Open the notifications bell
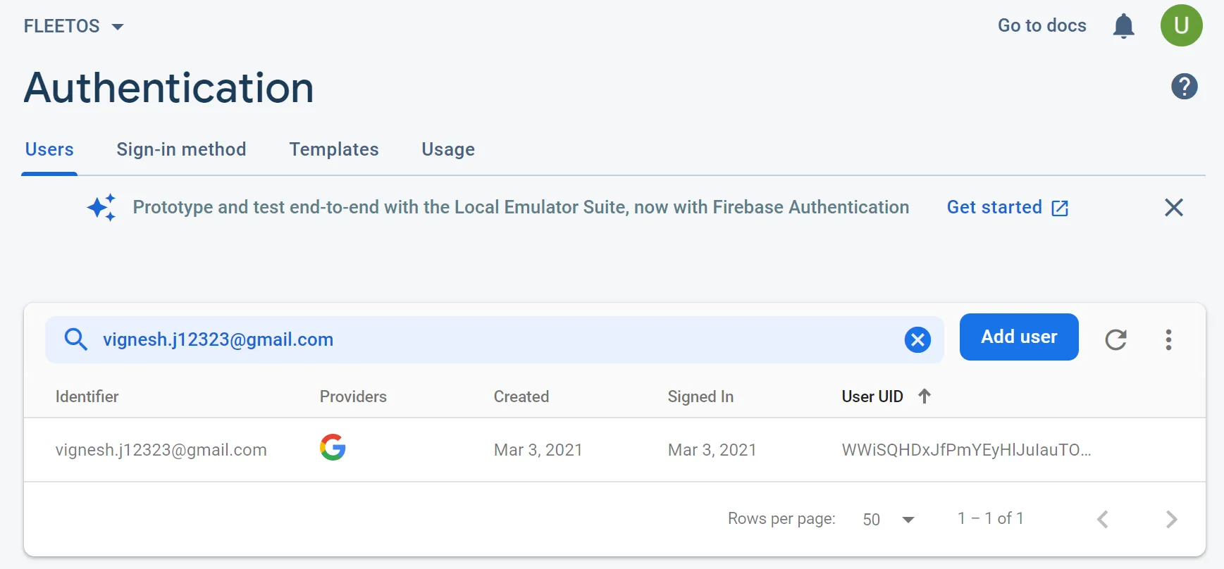Image resolution: width=1224 pixels, height=569 pixels. [1123, 27]
